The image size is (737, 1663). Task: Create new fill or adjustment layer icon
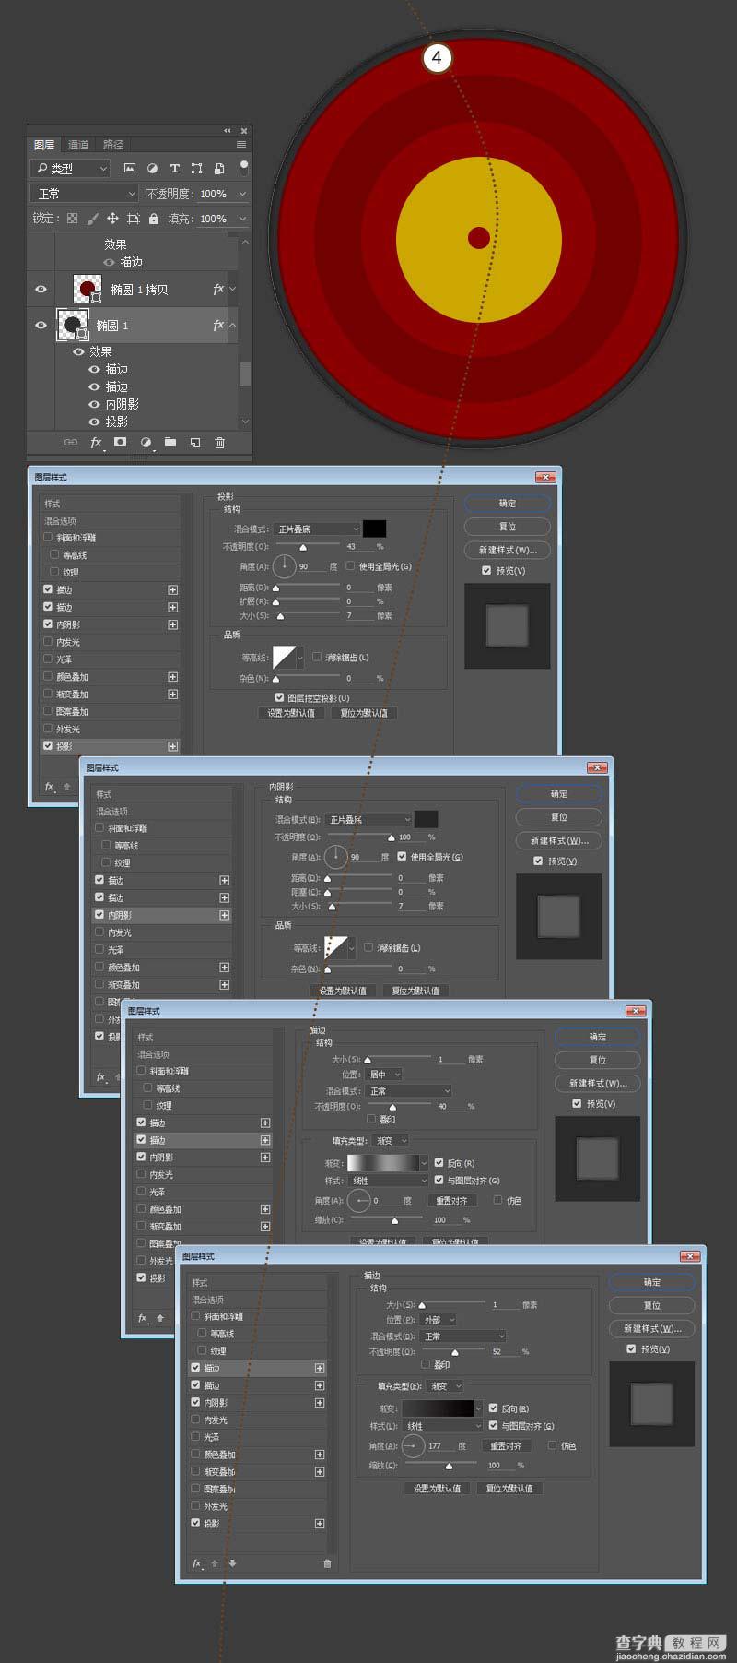(x=146, y=443)
